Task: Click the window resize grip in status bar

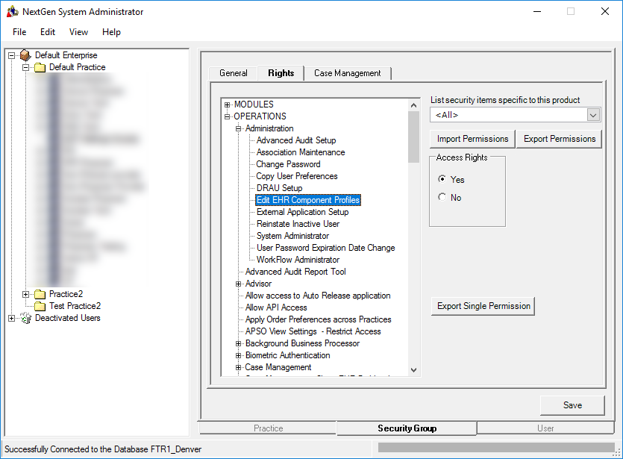Action: point(617,452)
